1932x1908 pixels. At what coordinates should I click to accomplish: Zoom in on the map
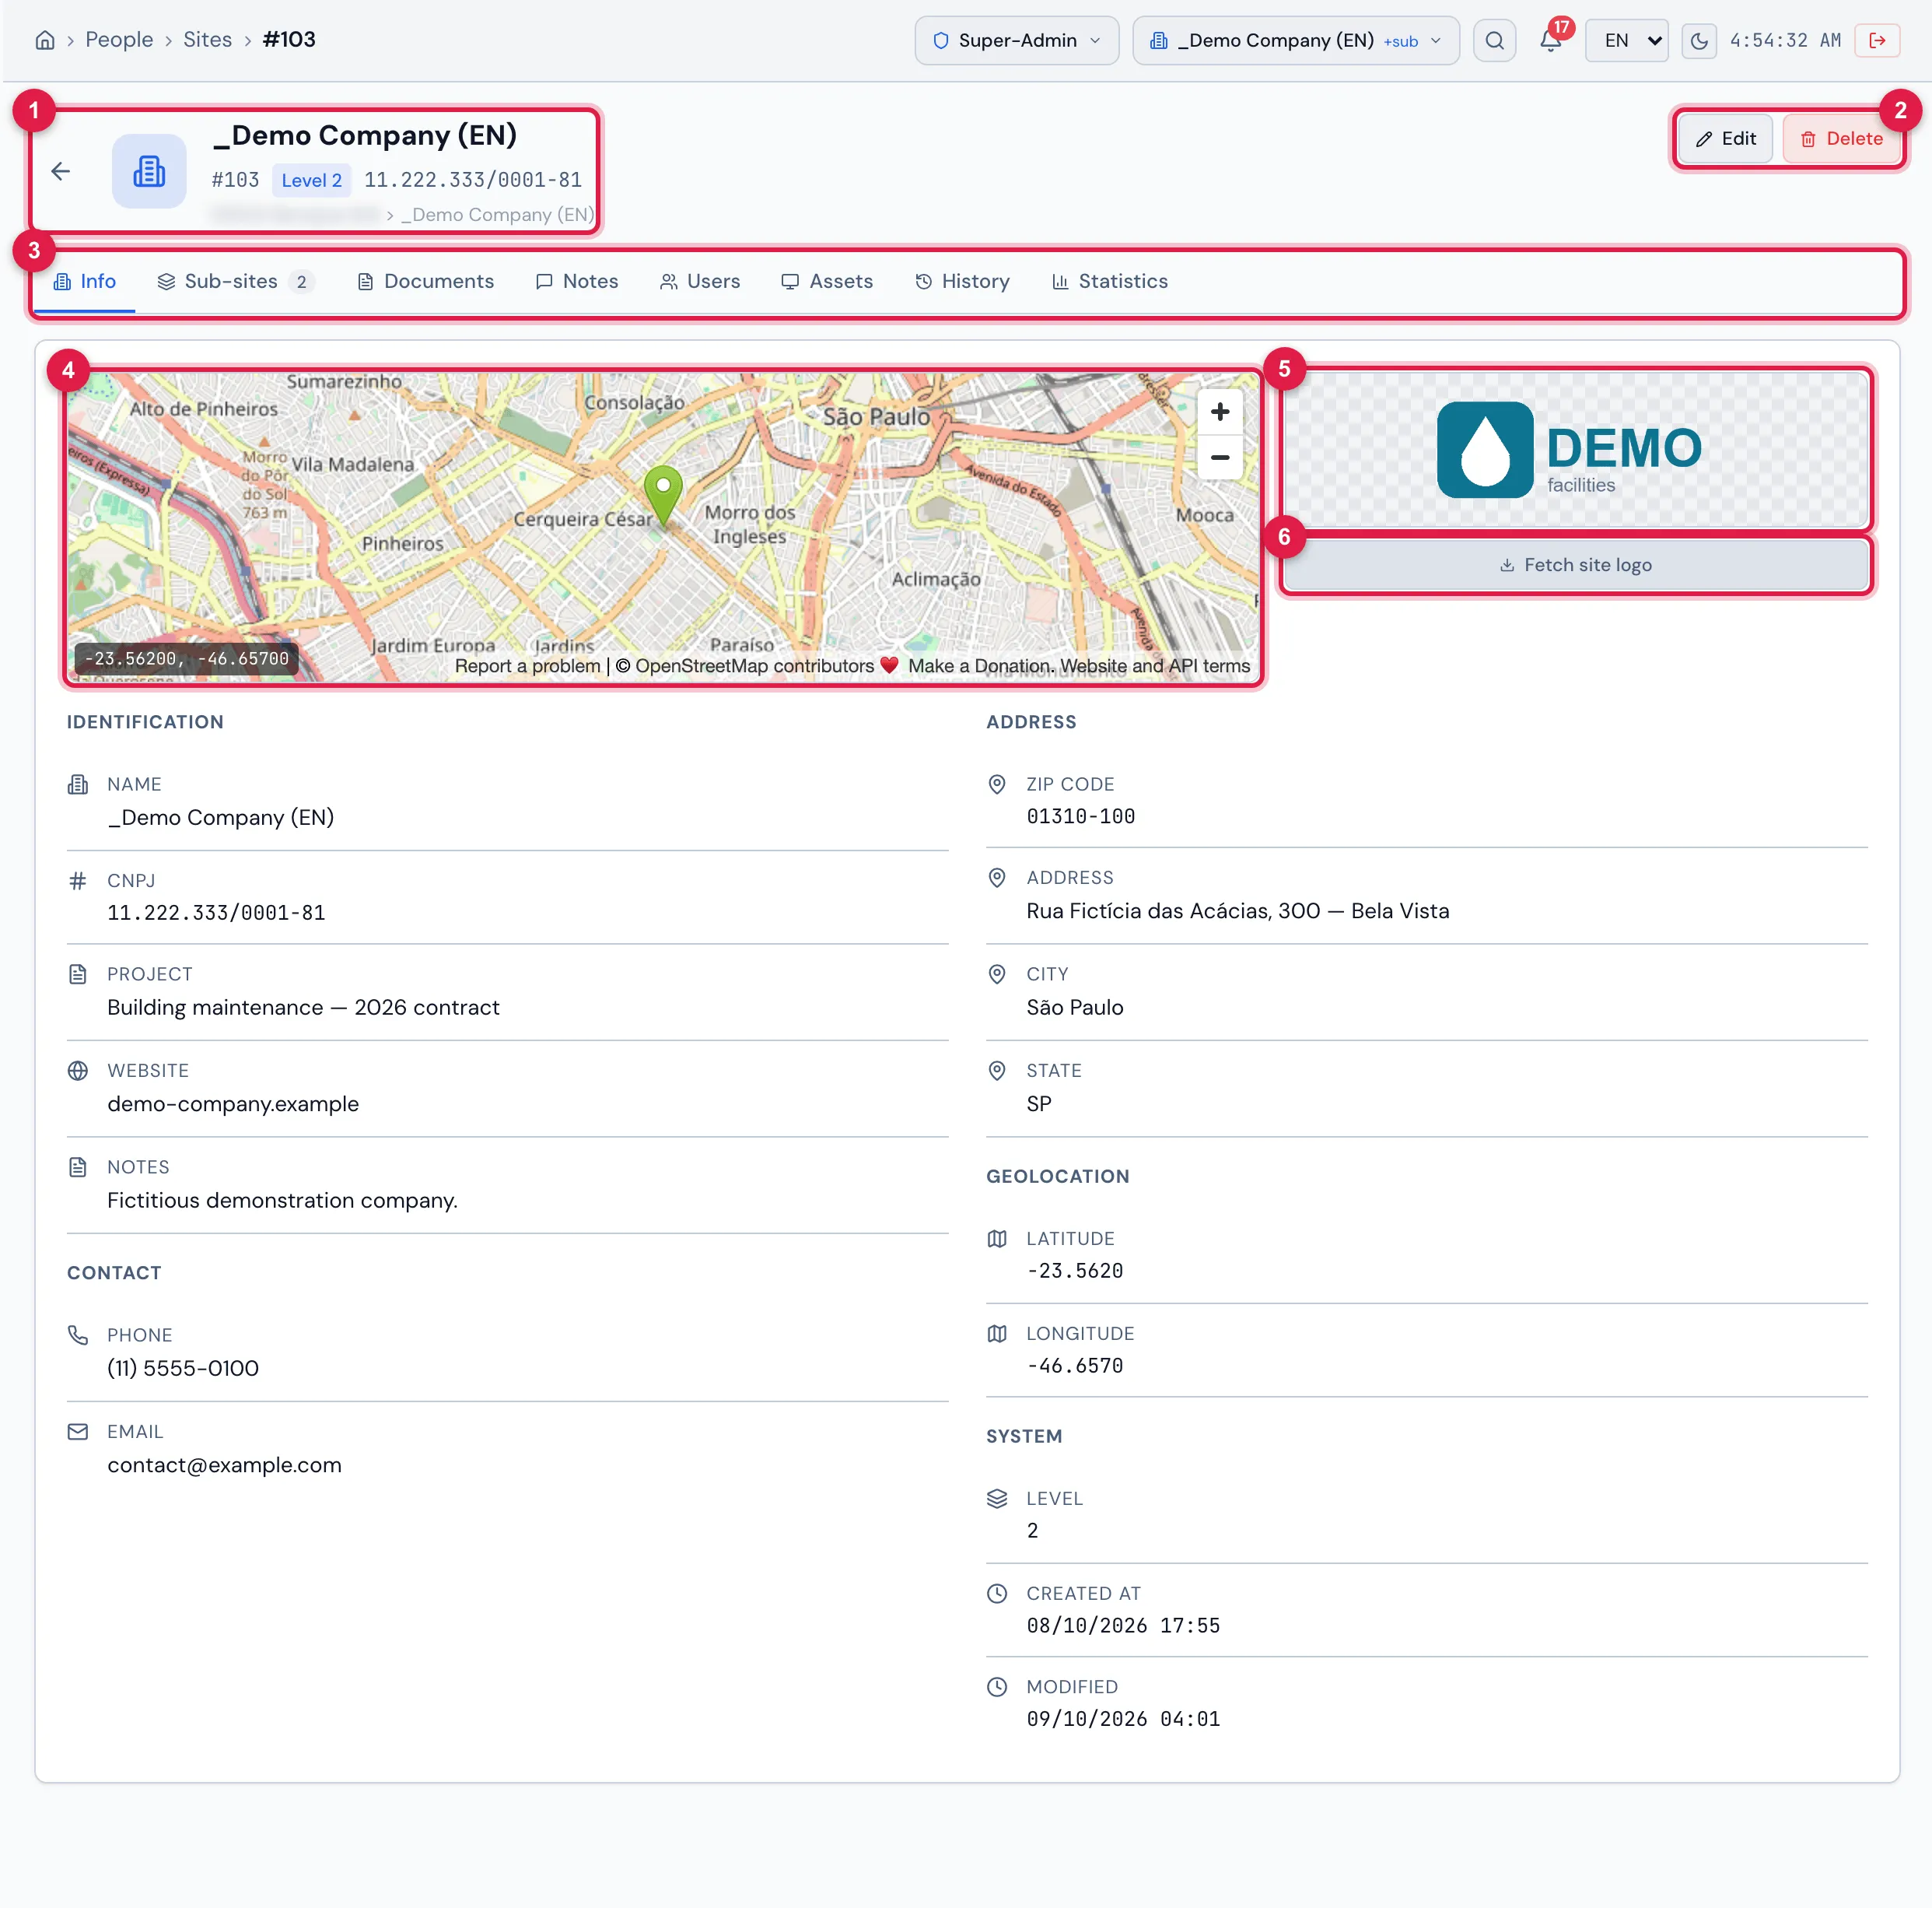tap(1219, 412)
